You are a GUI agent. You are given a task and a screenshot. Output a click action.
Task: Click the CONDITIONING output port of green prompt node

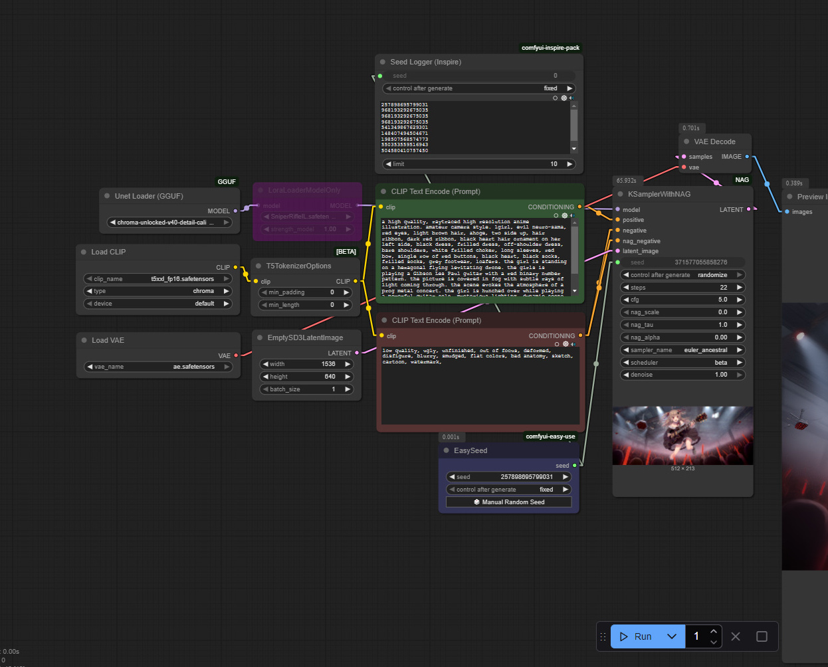pos(579,207)
